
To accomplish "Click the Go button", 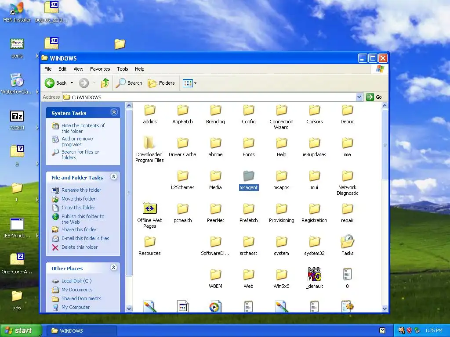I will (x=374, y=97).
